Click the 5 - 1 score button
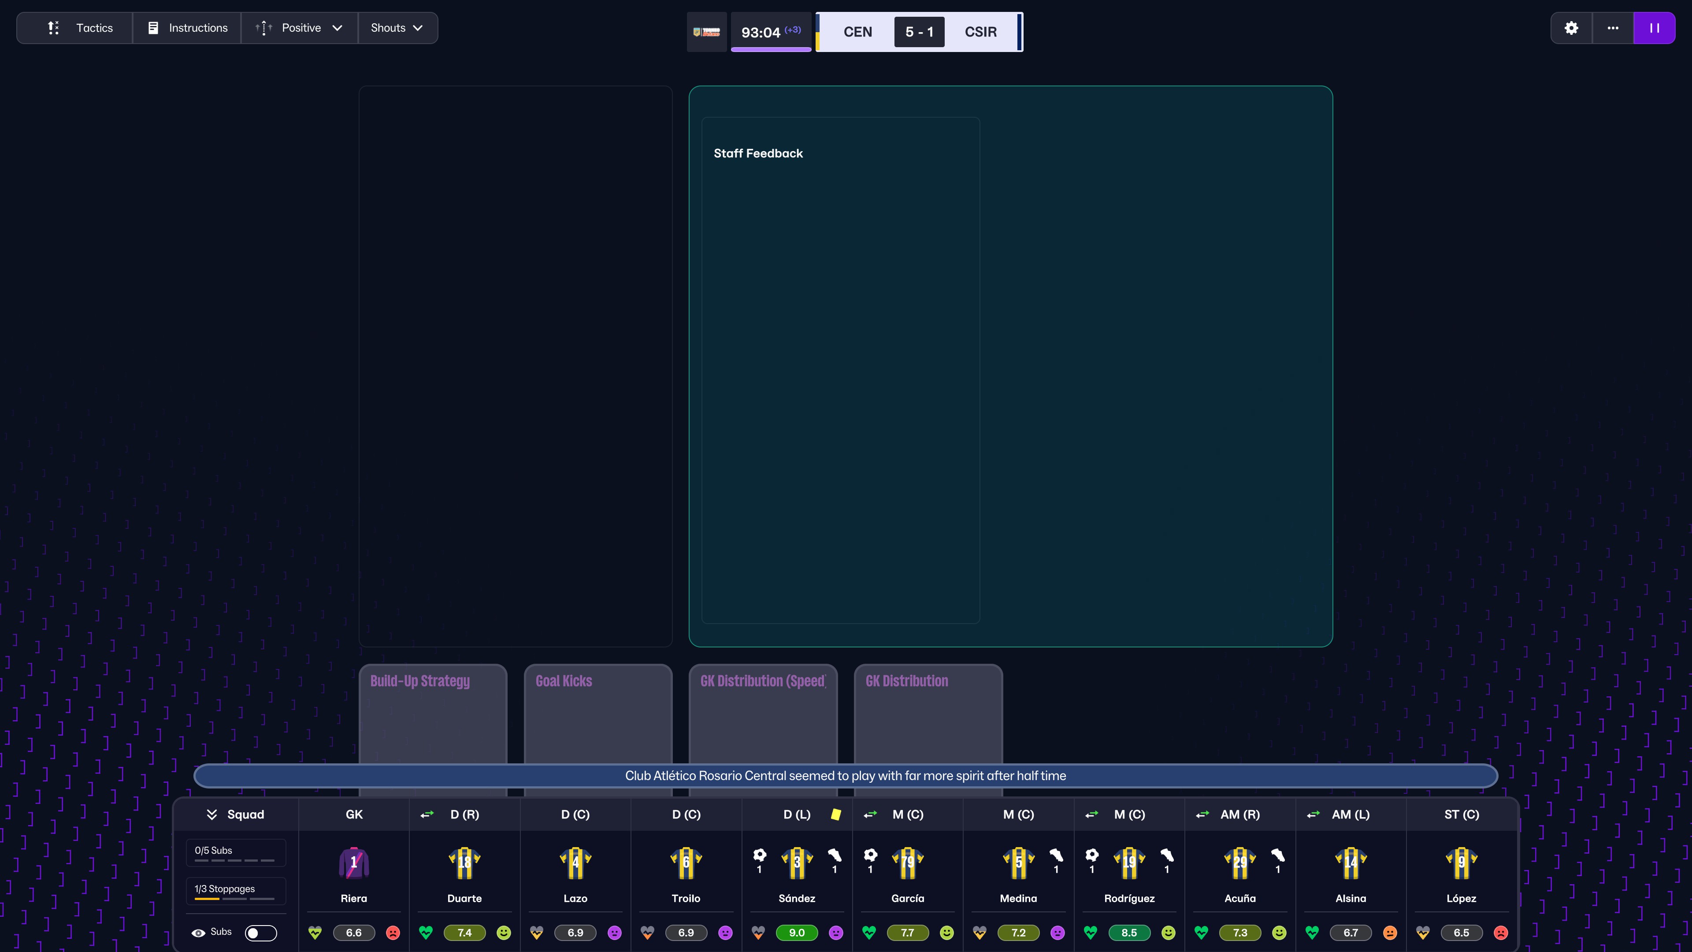Image resolution: width=1692 pixels, height=952 pixels. [x=919, y=32]
